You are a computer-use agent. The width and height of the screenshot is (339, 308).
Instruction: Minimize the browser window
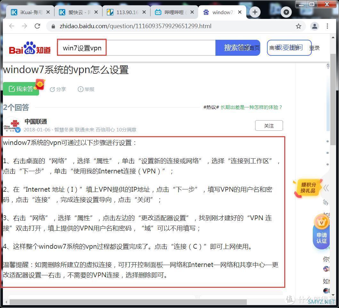coord(301,4)
